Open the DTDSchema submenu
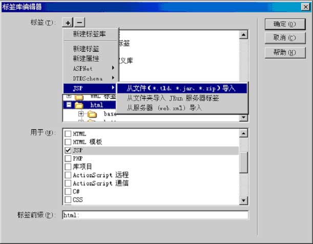This screenshot has height=244, width=313. [x=91, y=78]
